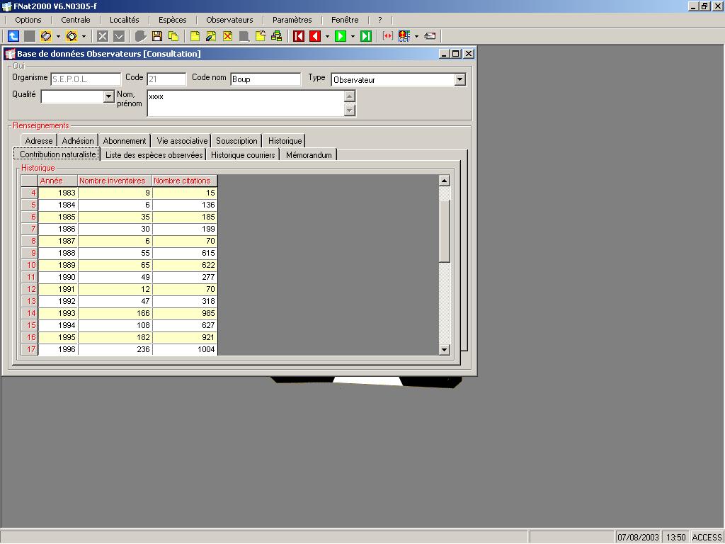Click the hierarchy tree toolbar icon
The height and width of the screenshot is (544, 725).
(x=277, y=36)
